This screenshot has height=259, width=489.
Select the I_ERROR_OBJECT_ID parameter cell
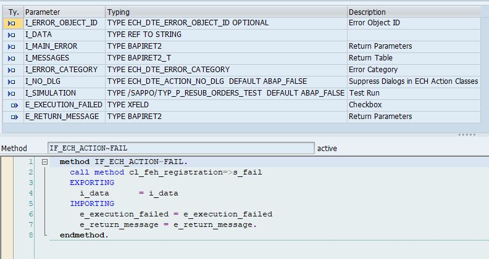coord(65,23)
